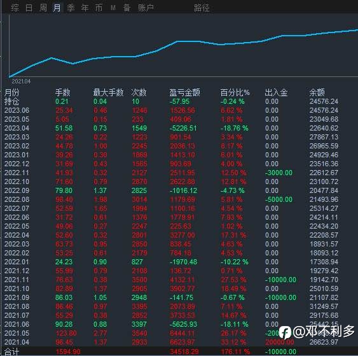
Task: Click the total profit 34518.29
Action: click(184, 352)
